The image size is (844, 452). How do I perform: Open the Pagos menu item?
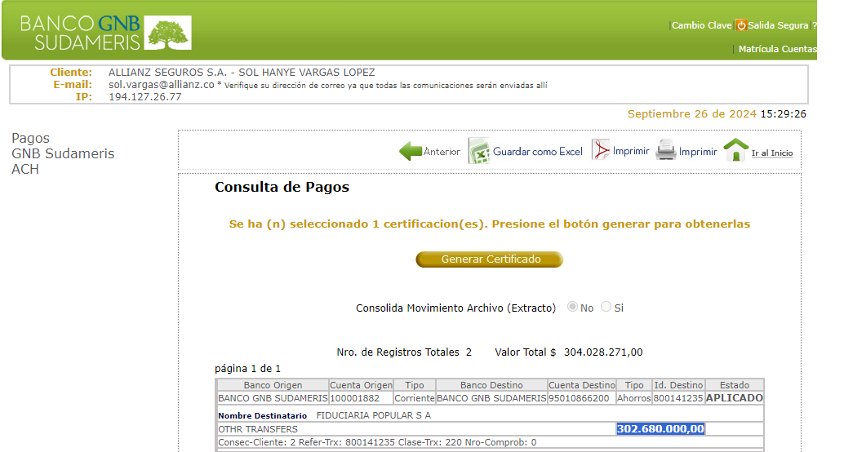point(31,138)
